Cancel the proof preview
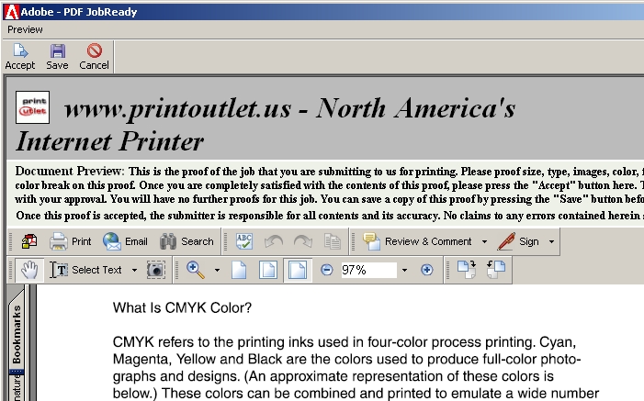Image resolution: width=644 pixels, height=401 pixels. tap(94, 57)
